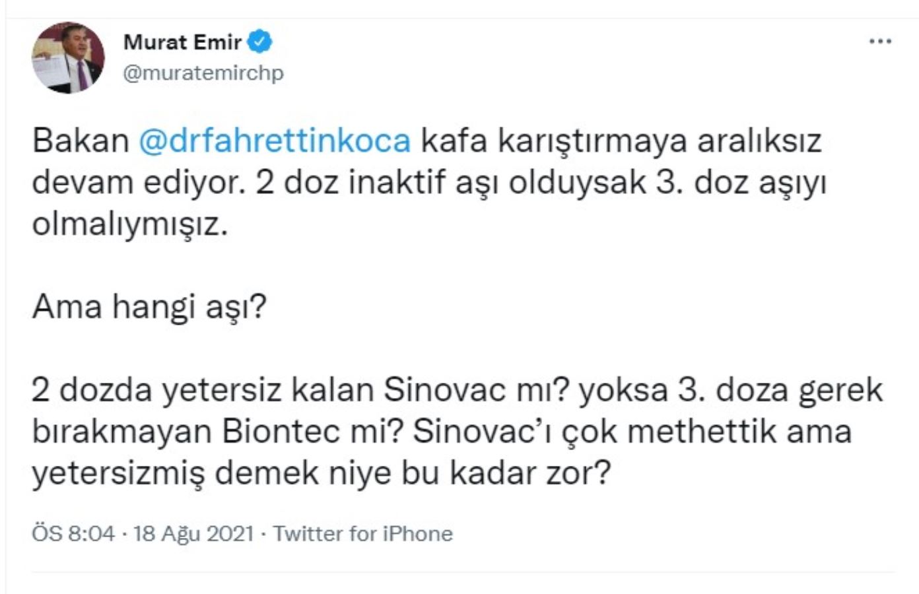Select the ellipsis icon in the tweet corner
The height and width of the screenshot is (594, 919).
tap(879, 41)
